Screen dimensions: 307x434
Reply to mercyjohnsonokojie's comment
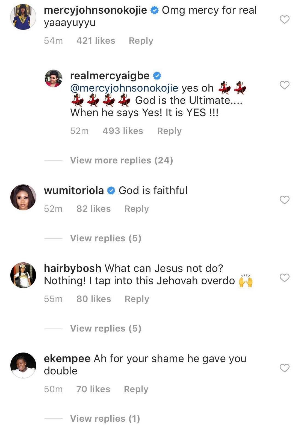pos(141,41)
